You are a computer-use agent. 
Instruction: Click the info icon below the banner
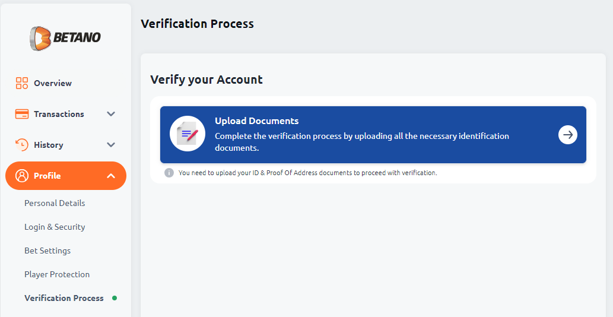(169, 173)
